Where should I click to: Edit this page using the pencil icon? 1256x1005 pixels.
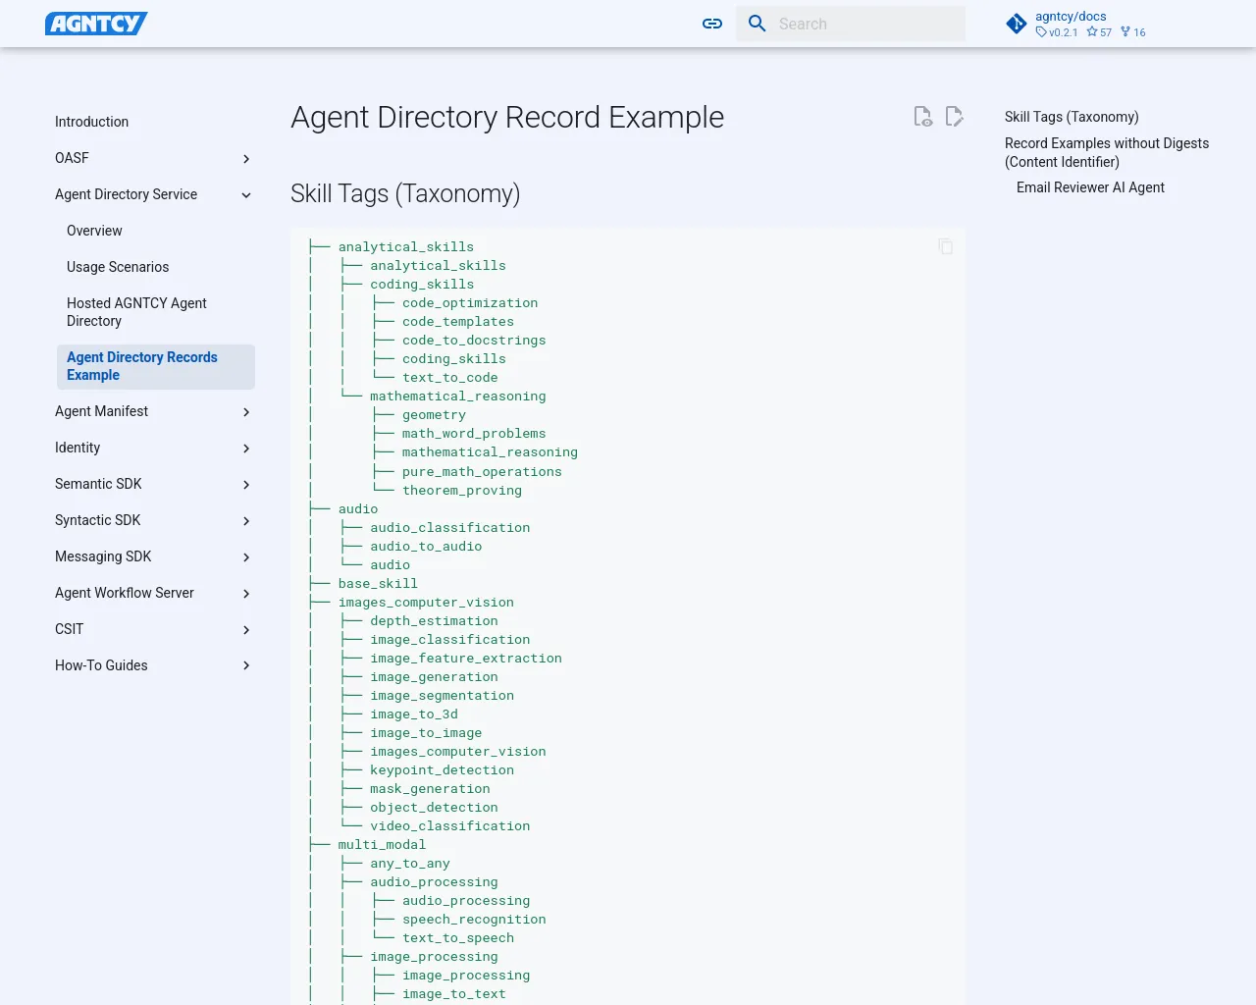pyautogui.click(x=954, y=116)
